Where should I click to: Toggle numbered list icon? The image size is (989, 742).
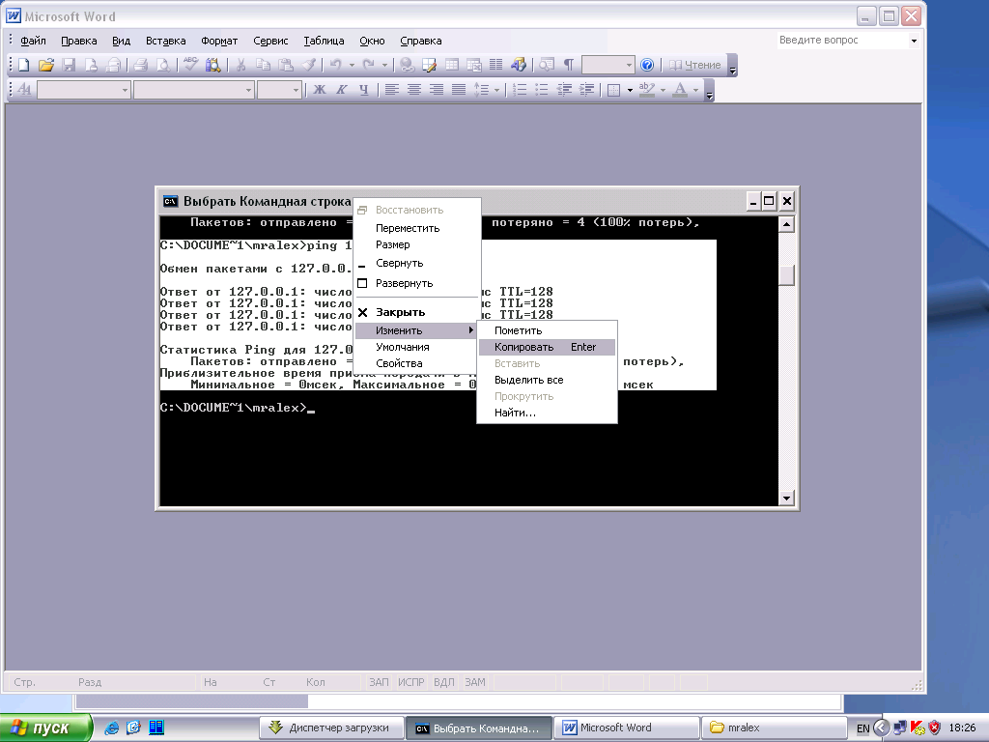tap(520, 90)
